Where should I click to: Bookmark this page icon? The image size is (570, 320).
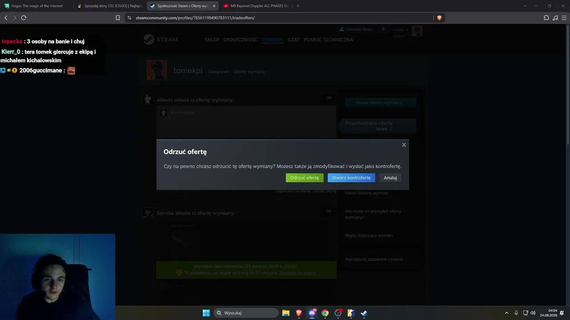click(118, 18)
